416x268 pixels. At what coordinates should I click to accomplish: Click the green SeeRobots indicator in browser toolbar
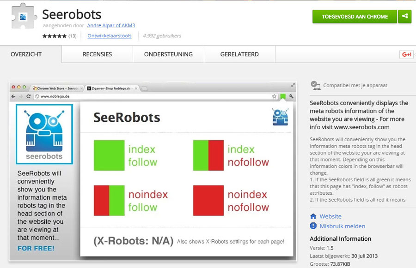[283, 96]
